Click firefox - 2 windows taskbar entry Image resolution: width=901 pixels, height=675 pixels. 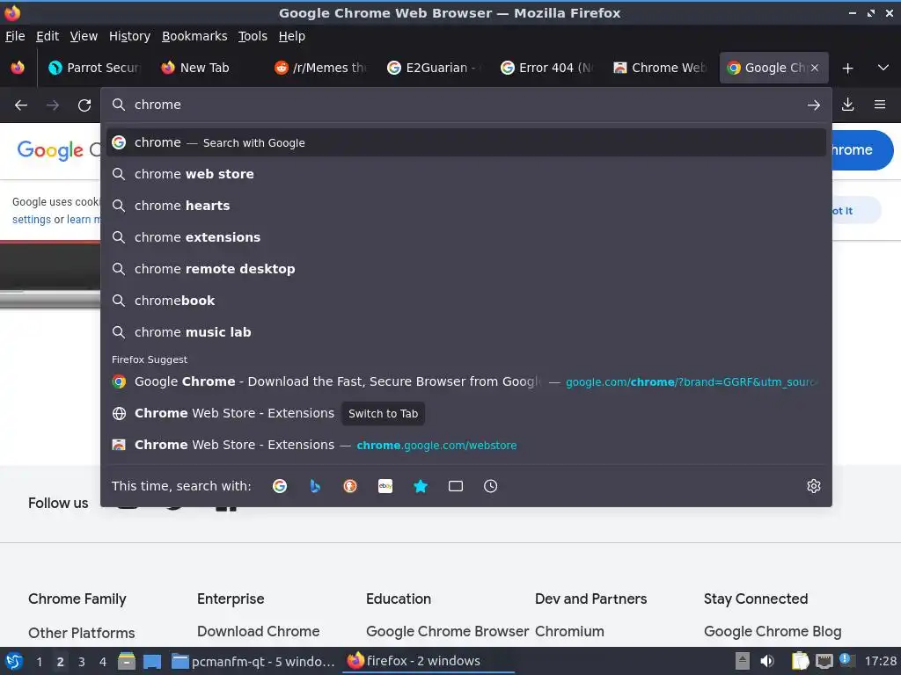429,661
